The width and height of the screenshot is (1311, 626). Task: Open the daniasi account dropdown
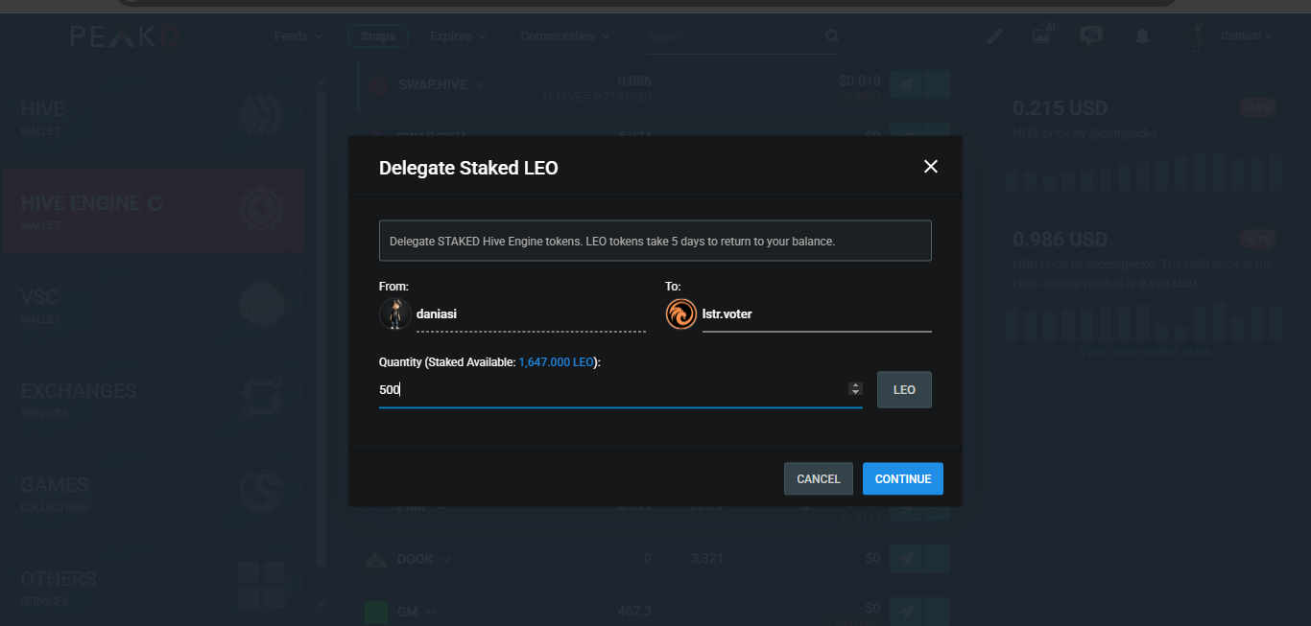[x=1247, y=35]
